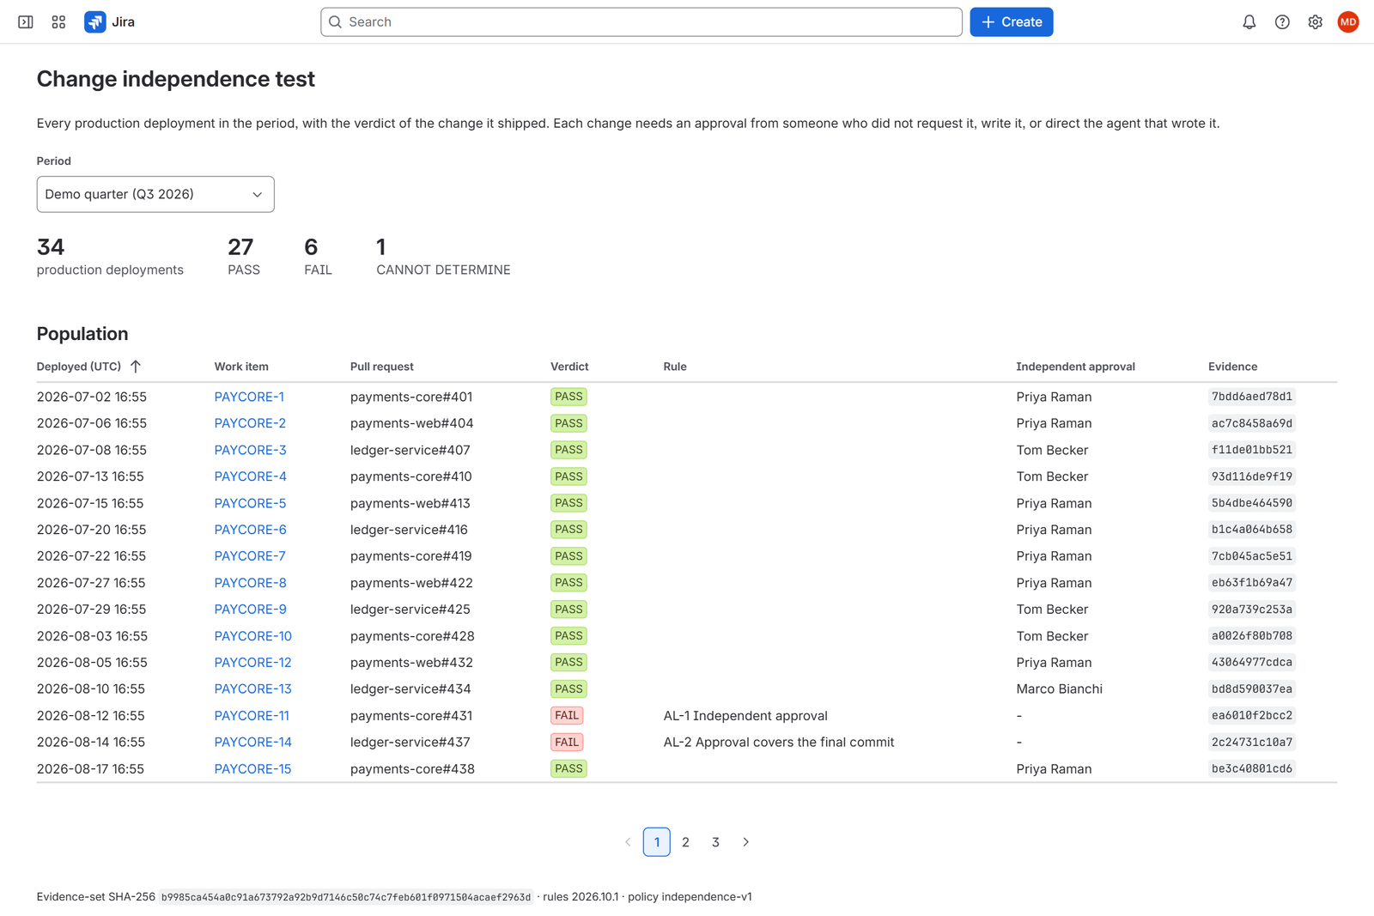1374x916 pixels.
Task: Click rule AL-2 Approval covers the final commit
Action: click(779, 743)
